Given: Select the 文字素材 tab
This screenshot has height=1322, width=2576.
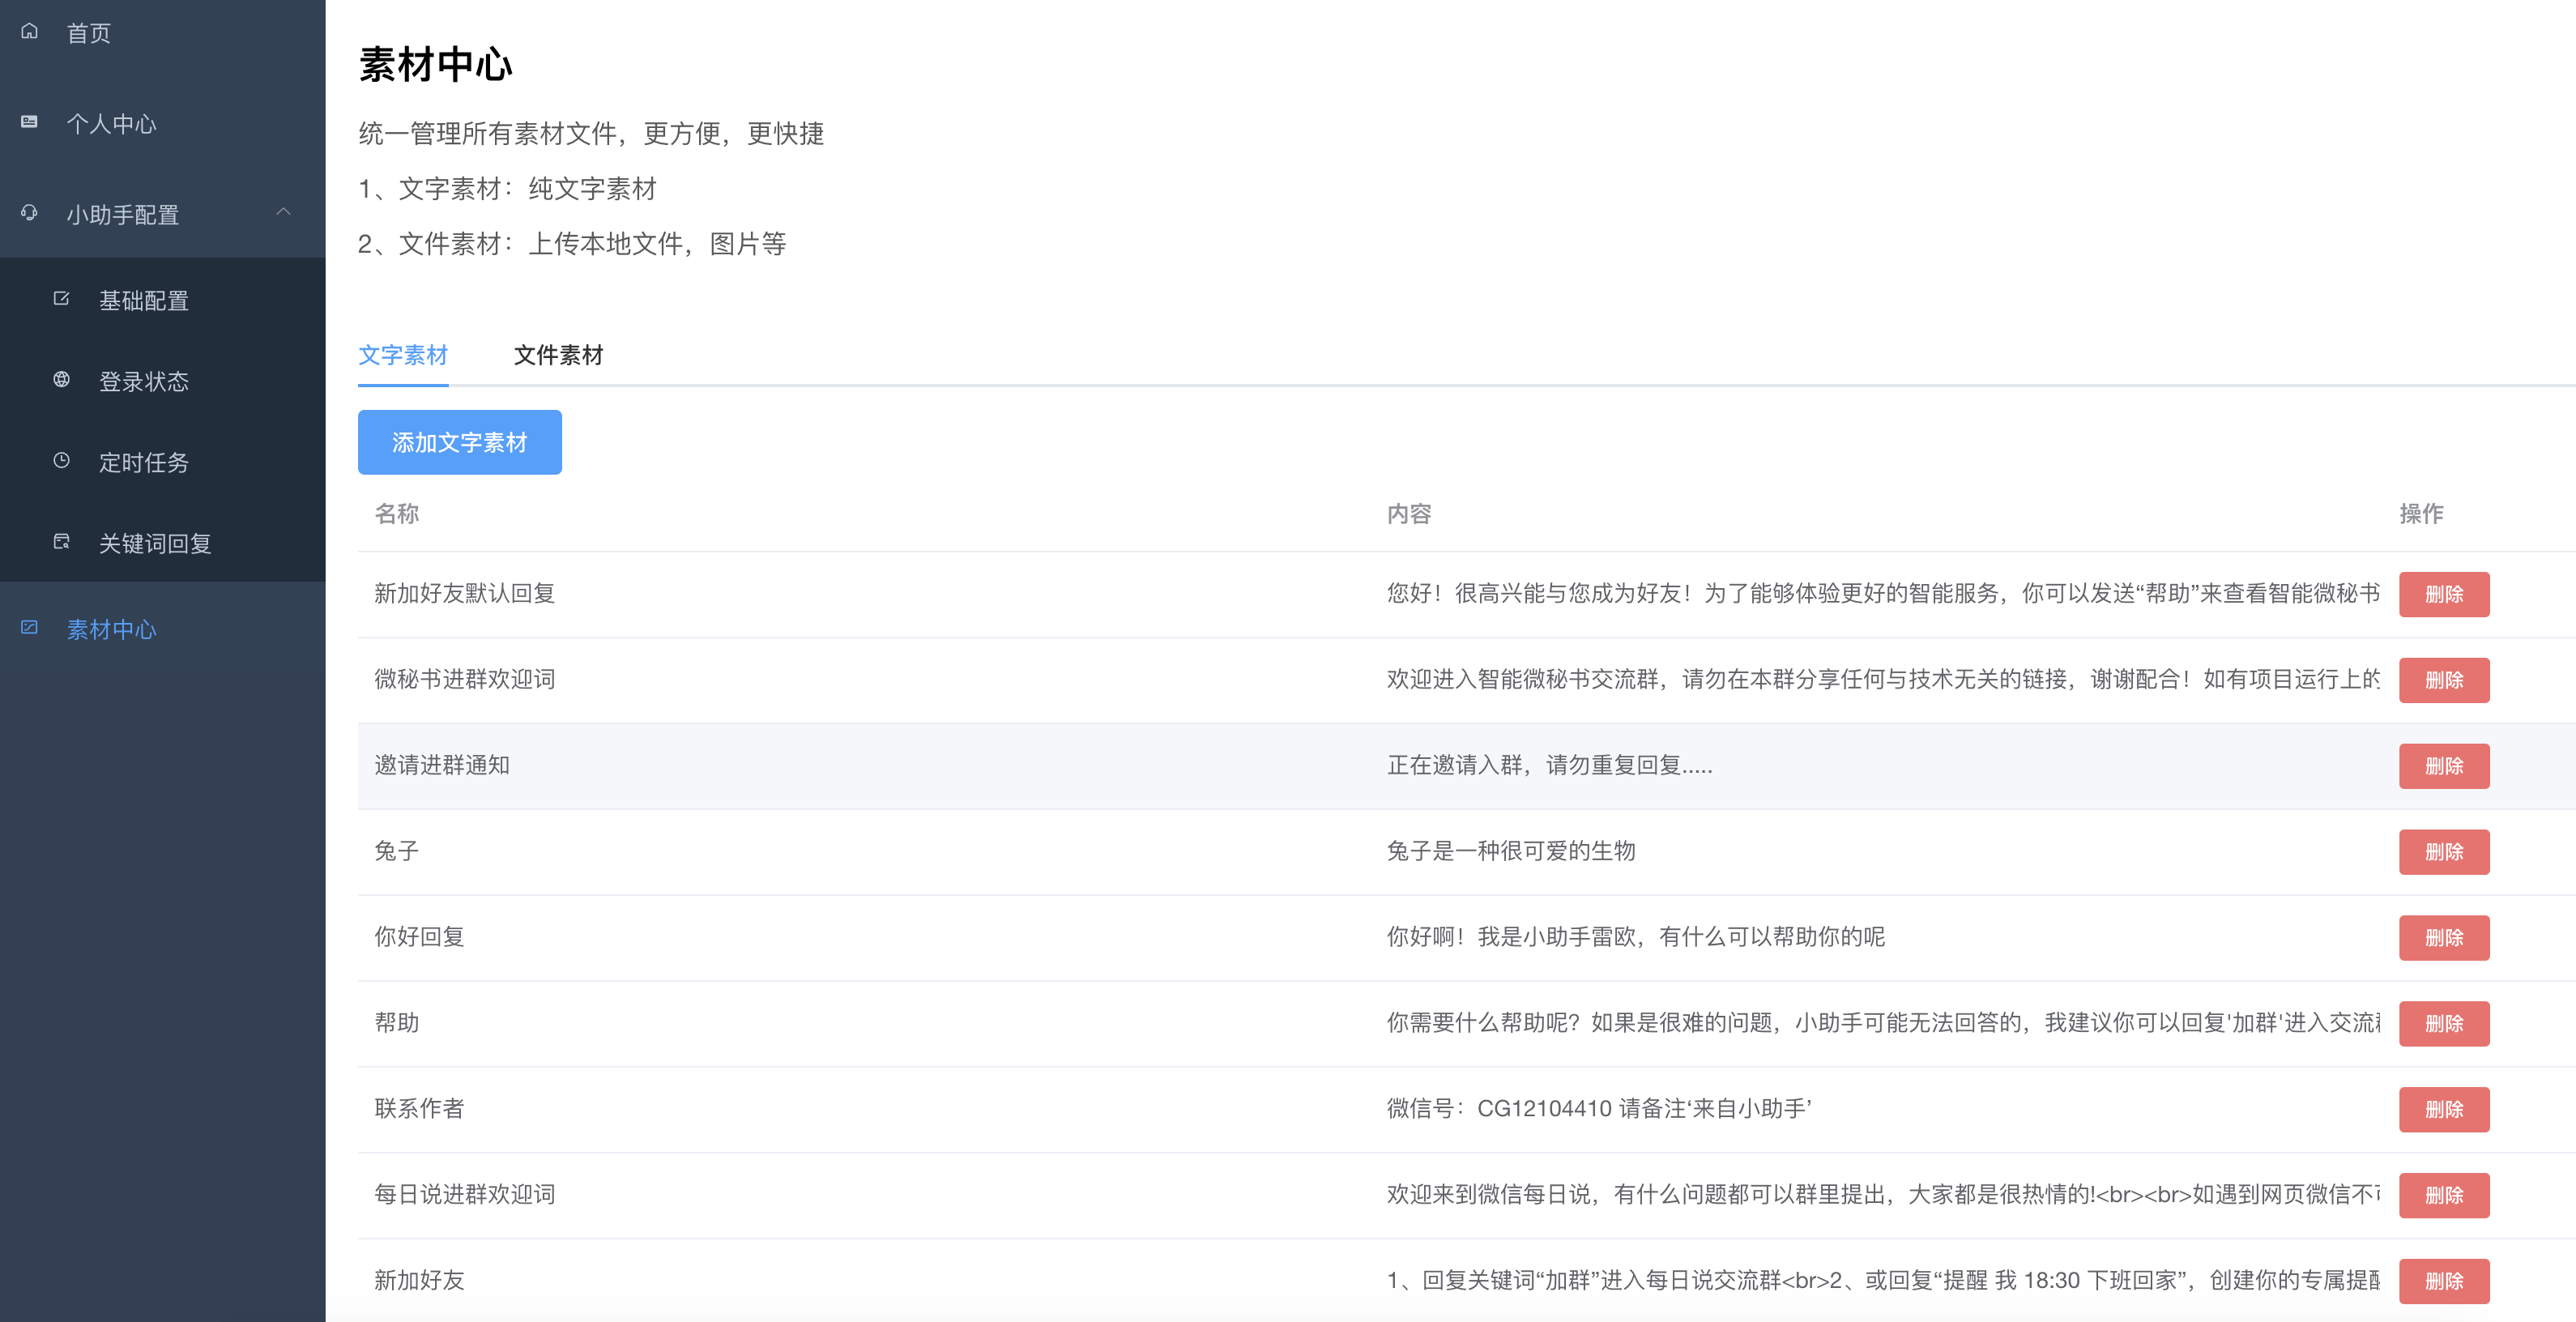Looking at the screenshot, I should click(403, 355).
